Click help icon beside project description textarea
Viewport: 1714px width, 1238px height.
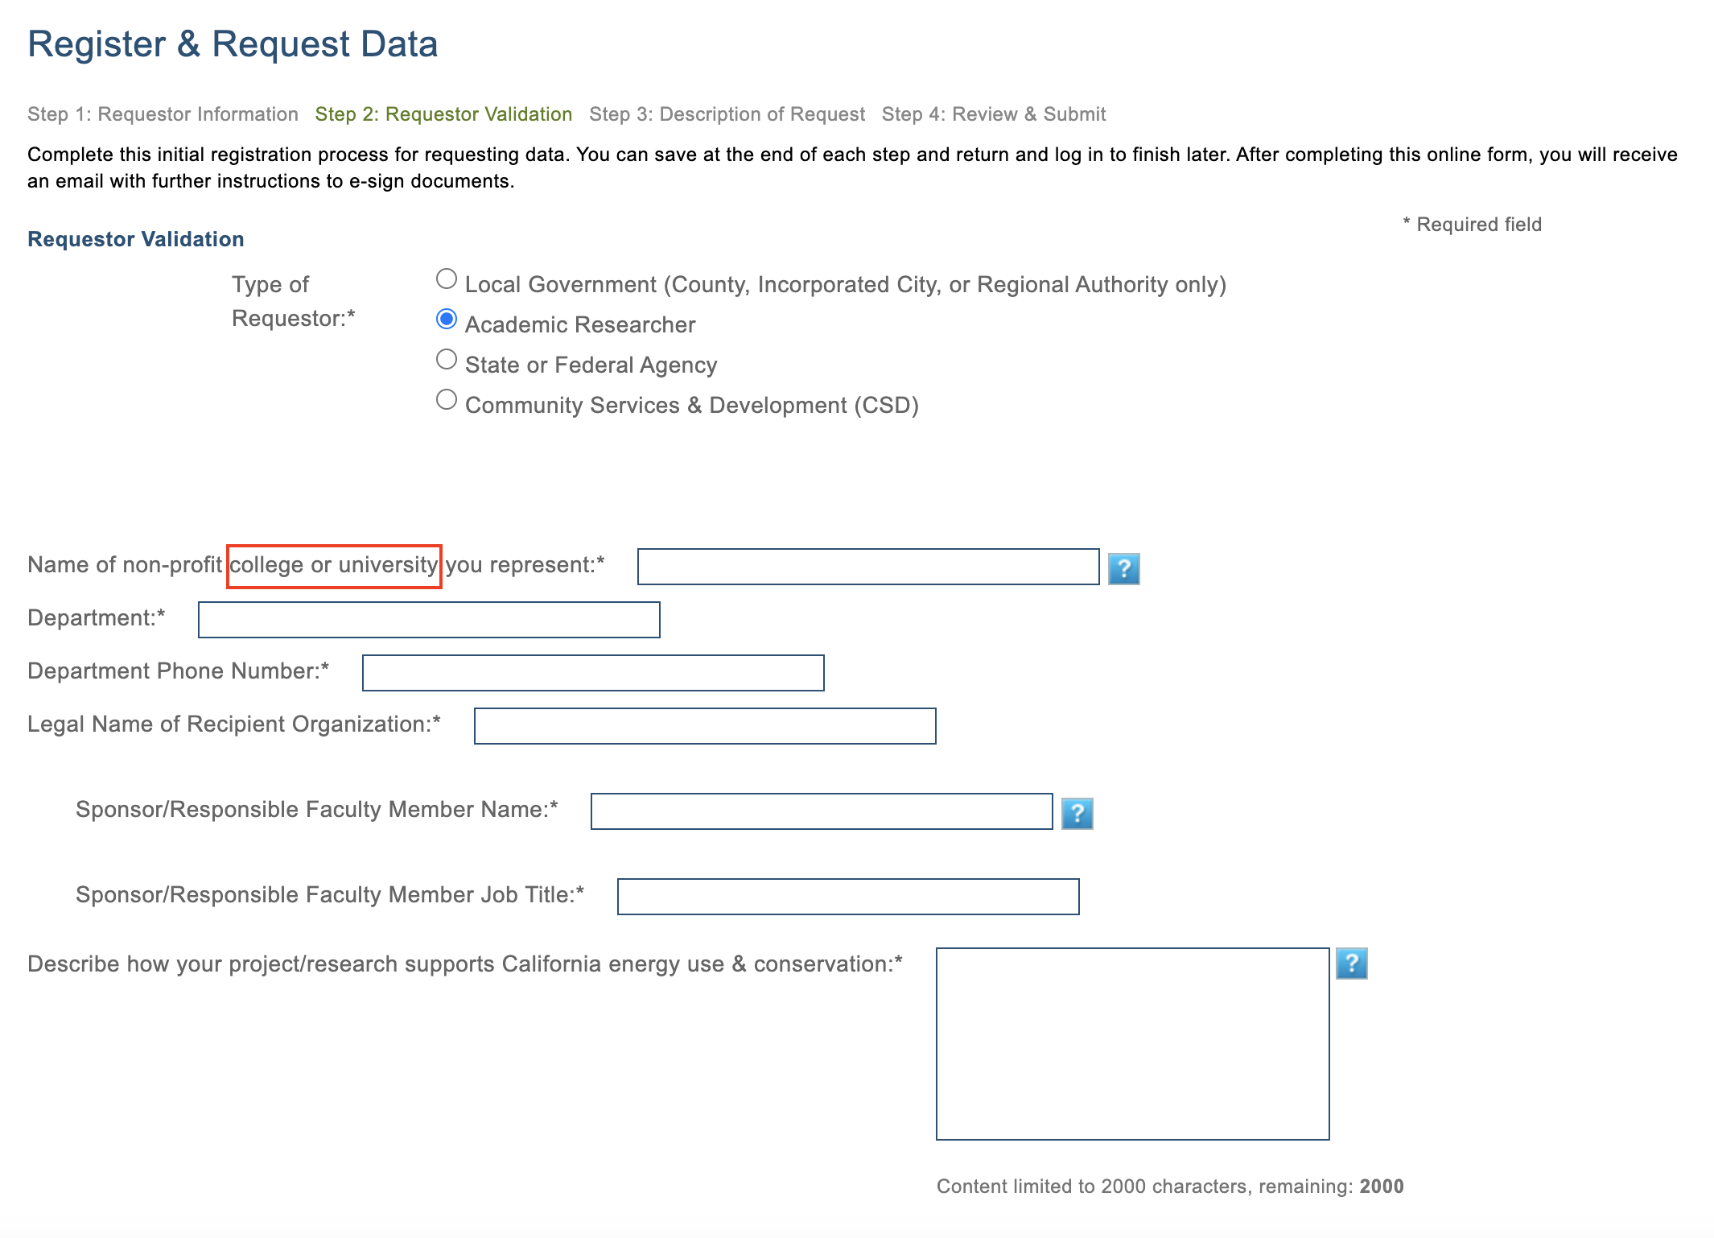[x=1351, y=964]
